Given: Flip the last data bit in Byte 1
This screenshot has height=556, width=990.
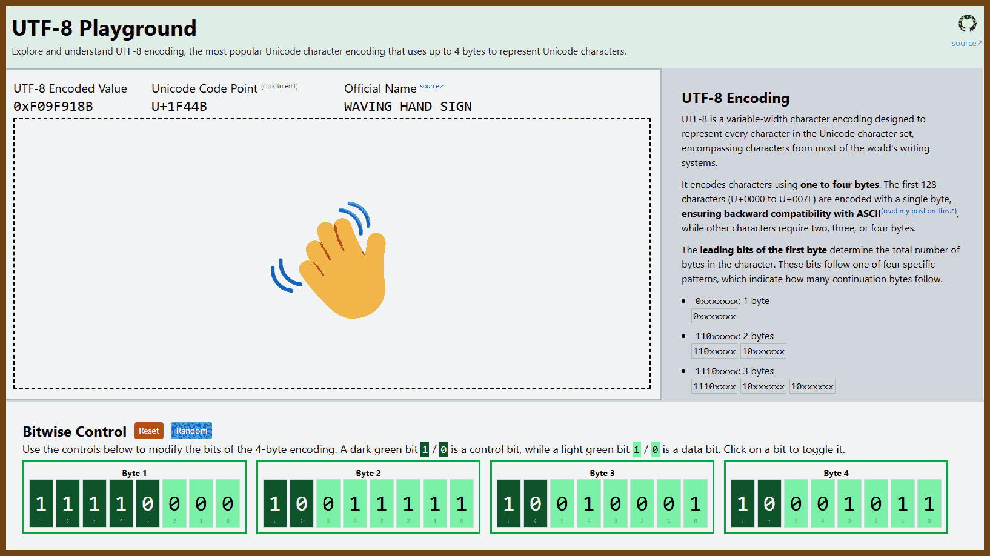Looking at the screenshot, I should tap(228, 503).
